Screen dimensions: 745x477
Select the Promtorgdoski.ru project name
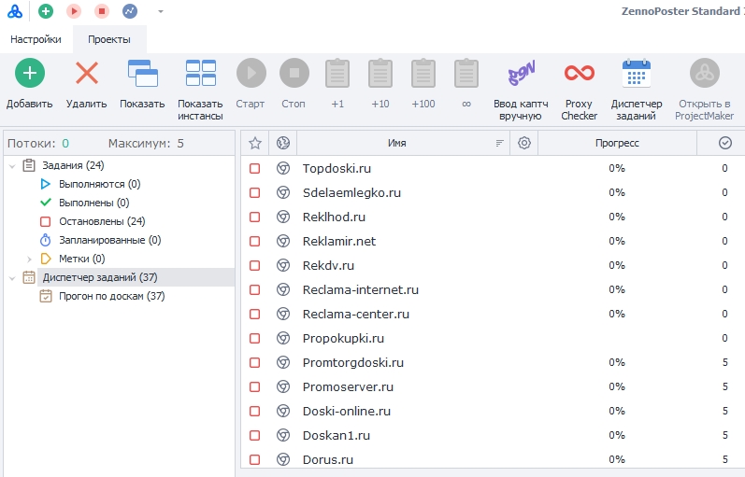tap(353, 362)
